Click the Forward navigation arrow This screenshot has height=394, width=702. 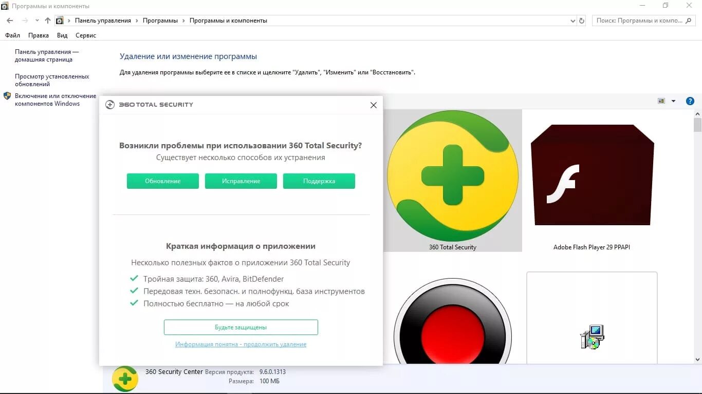pyautogui.click(x=25, y=21)
